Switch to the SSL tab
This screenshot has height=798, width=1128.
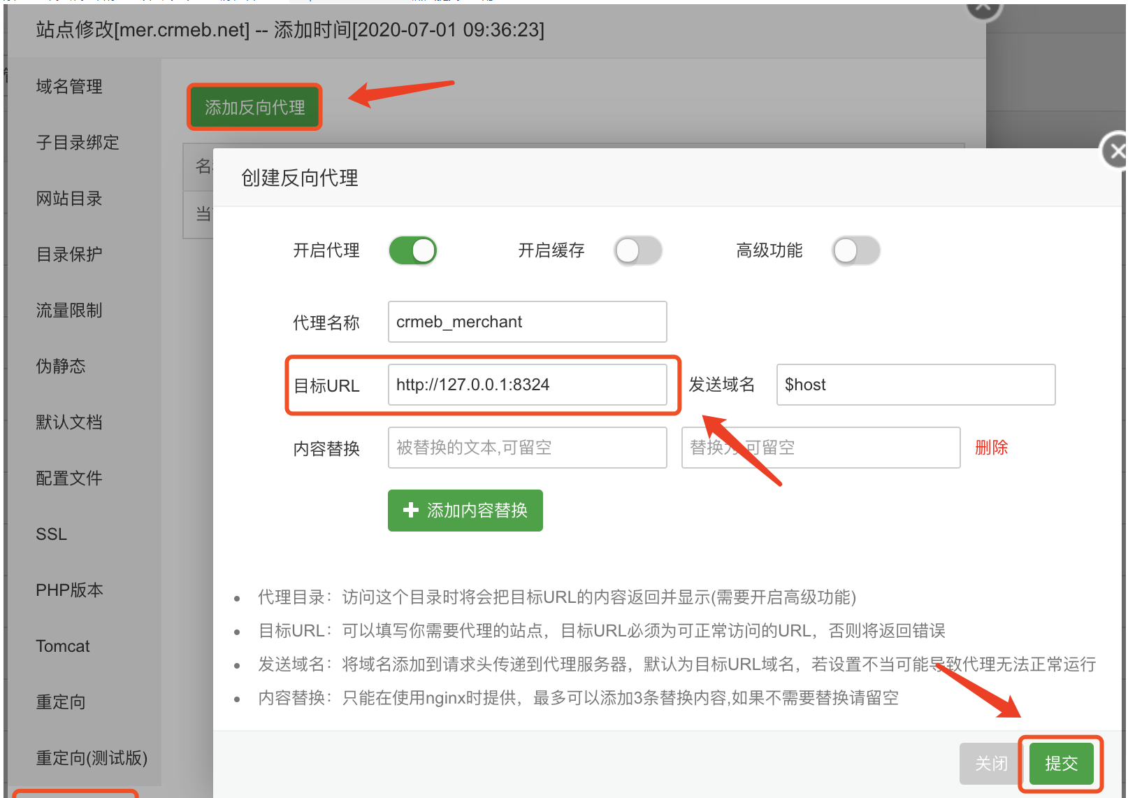point(52,534)
